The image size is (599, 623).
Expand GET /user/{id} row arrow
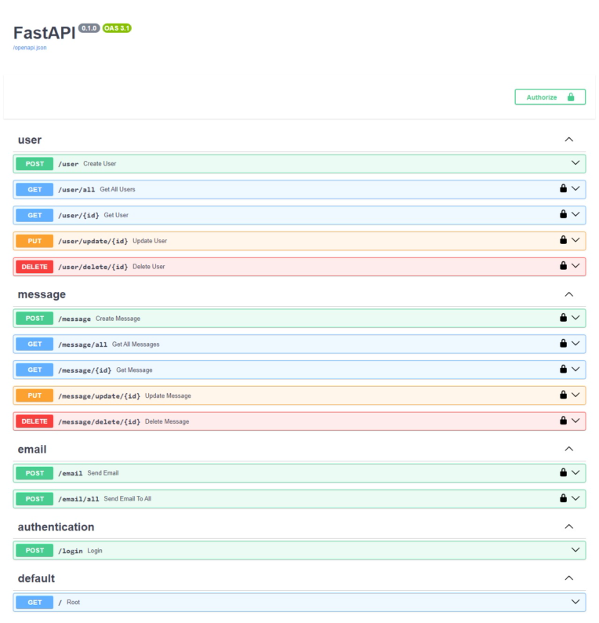pos(575,214)
